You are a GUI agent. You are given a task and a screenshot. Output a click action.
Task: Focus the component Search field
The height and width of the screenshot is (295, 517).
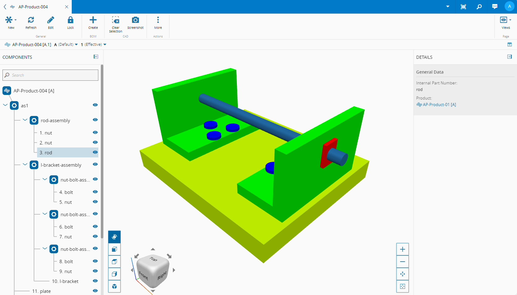[50, 75]
